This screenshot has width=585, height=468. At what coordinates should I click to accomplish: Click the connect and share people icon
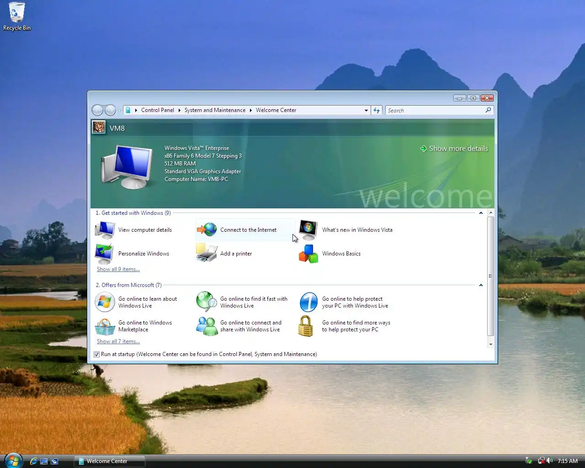click(x=207, y=326)
